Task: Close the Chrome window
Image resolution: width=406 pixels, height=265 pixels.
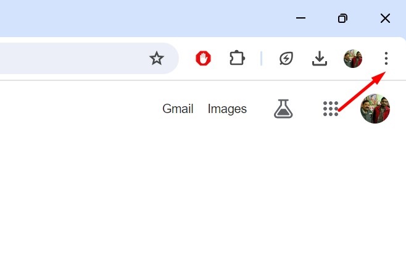Action: (385, 19)
